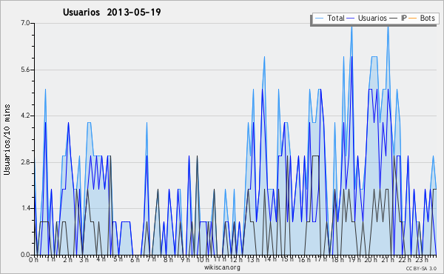Click the 13 h x-axis label
Image resolution: width=444 pixels, height=274 pixels.
point(253,259)
